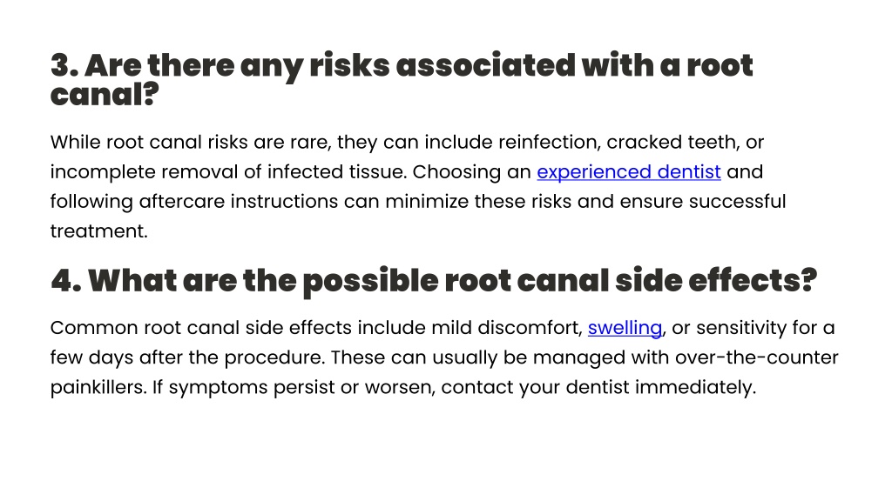Viewport: 892px width, 501px height.
Task: Click the "4. What are the possible" heading
Action: click(x=434, y=281)
